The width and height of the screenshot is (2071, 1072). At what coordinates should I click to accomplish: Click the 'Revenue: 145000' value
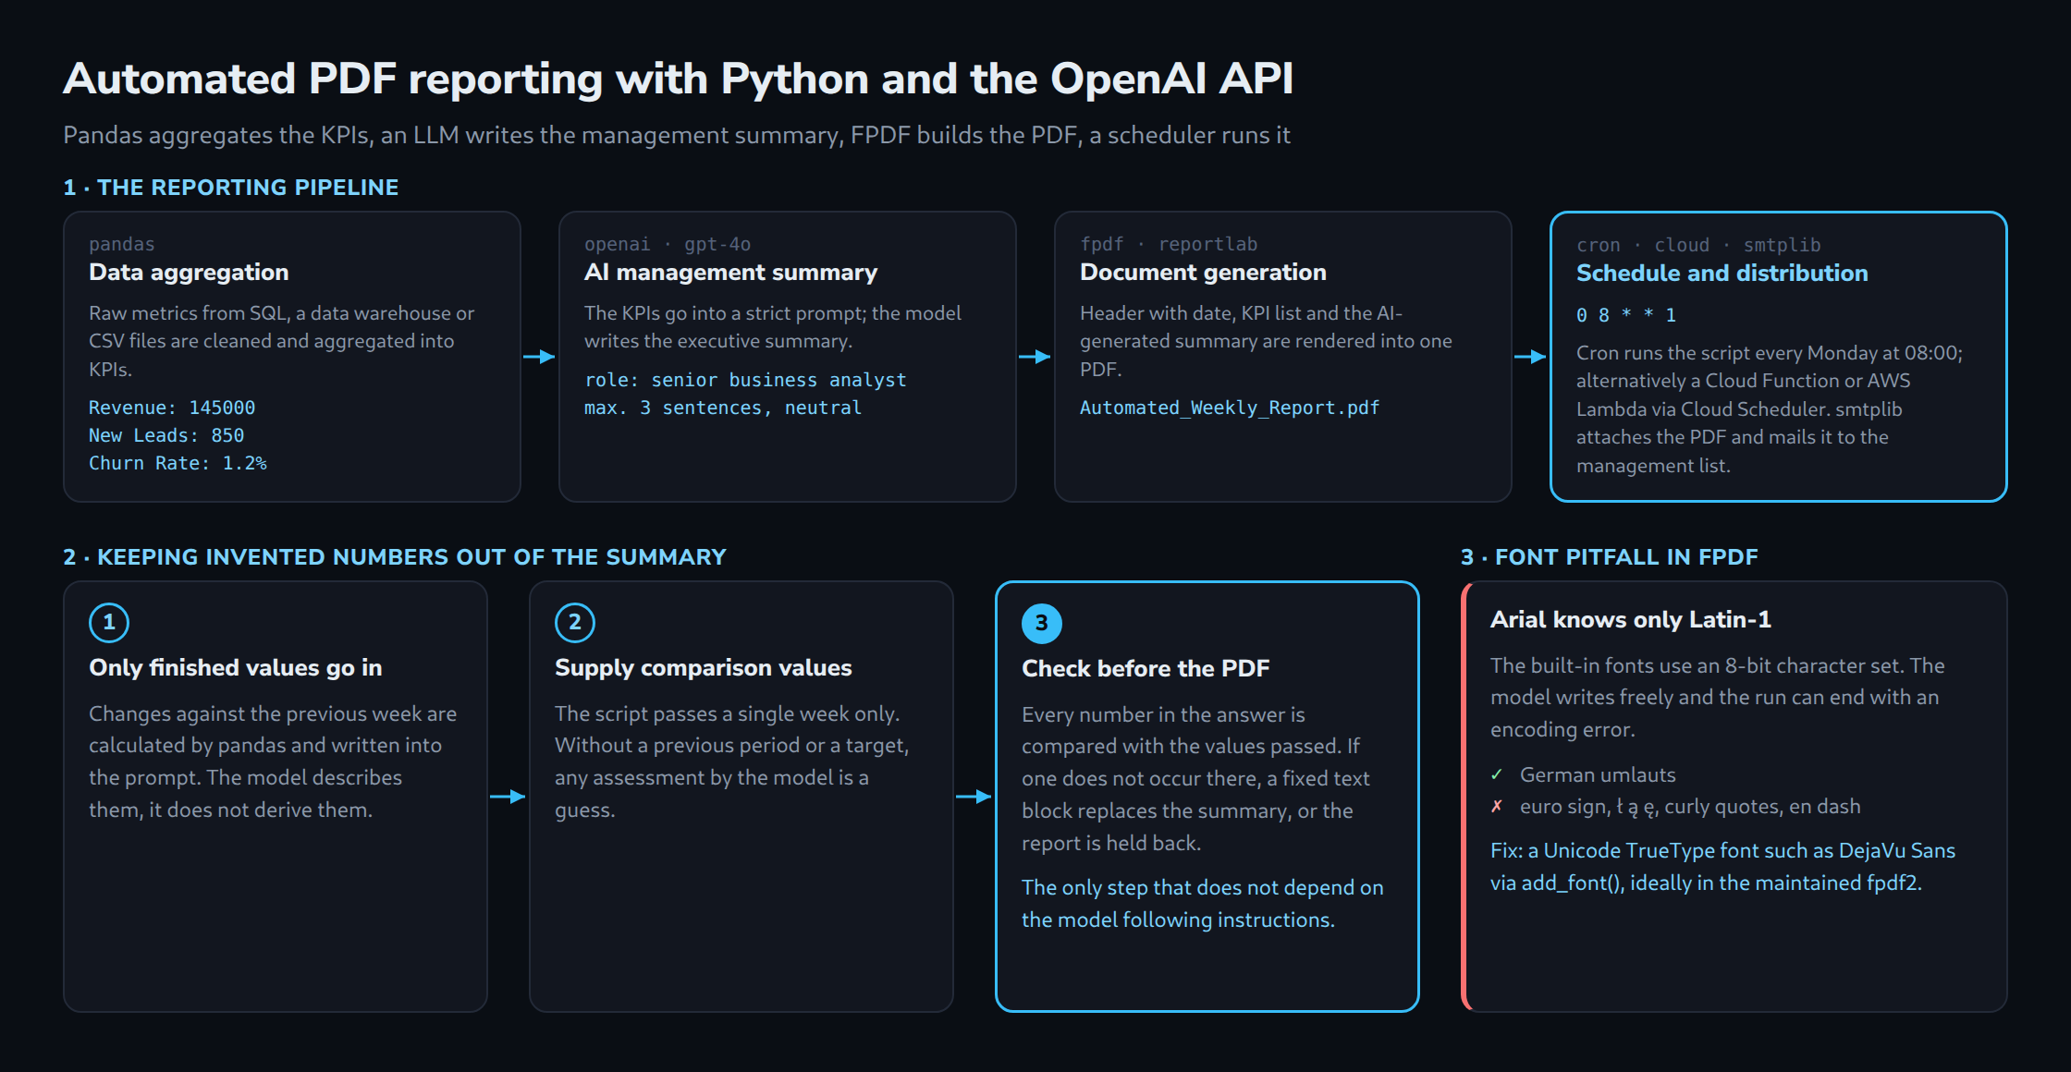tap(172, 408)
